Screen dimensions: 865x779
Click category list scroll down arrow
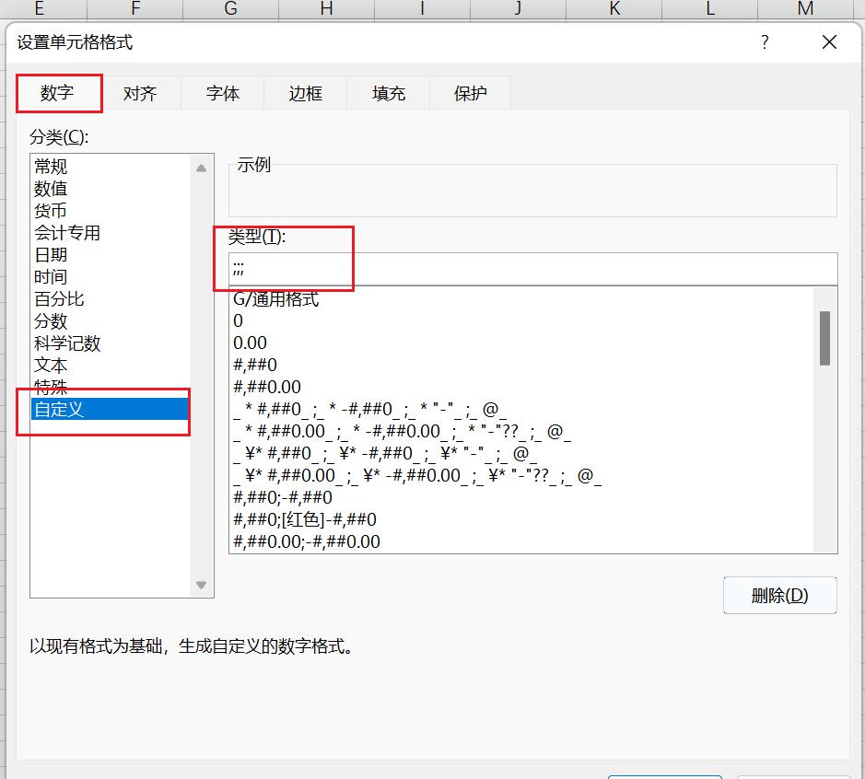[202, 585]
